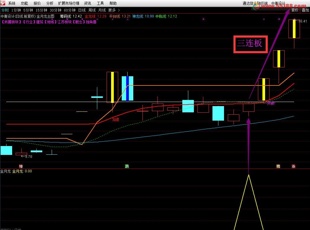
Task: Click the 突破 signal label on chart
Action: [271, 103]
